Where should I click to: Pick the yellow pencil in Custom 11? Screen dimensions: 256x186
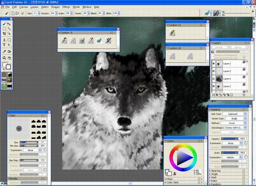[x=172, y=33]
